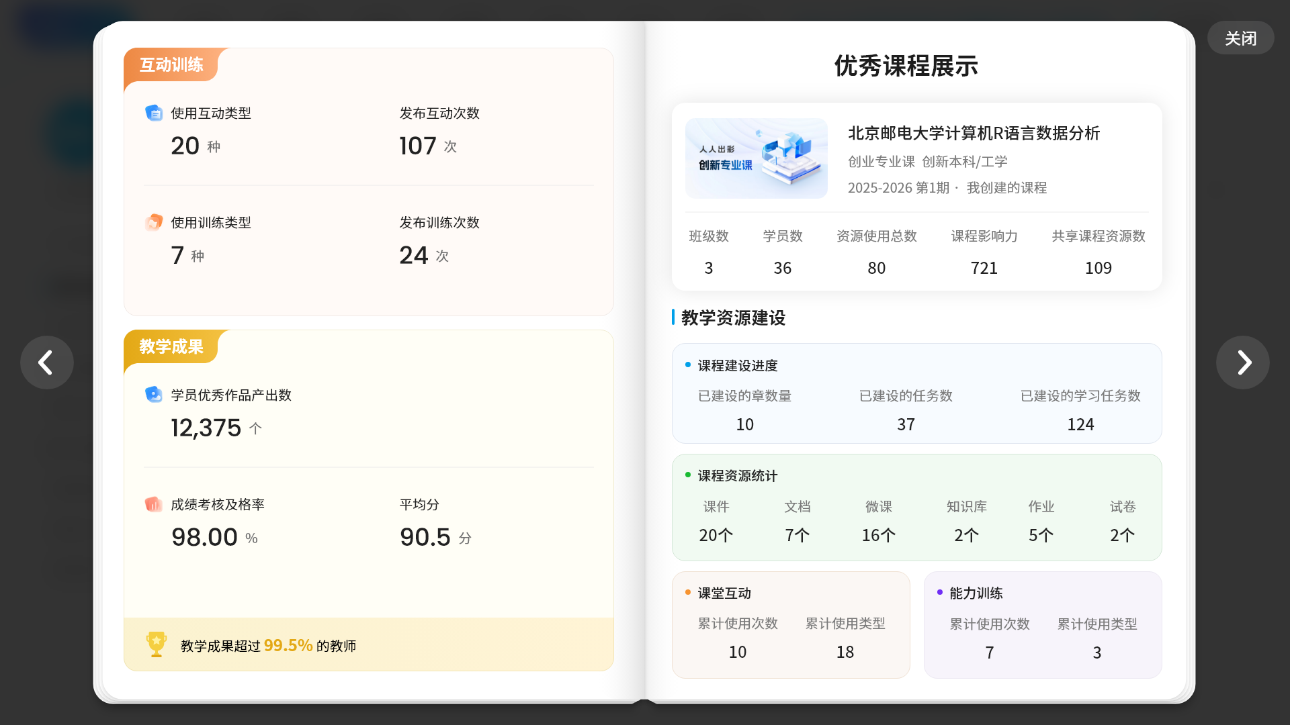This screenshot has width=1290, height=725.
Task: Click the 使用训练类型 value 7
Action: (177, 255)
